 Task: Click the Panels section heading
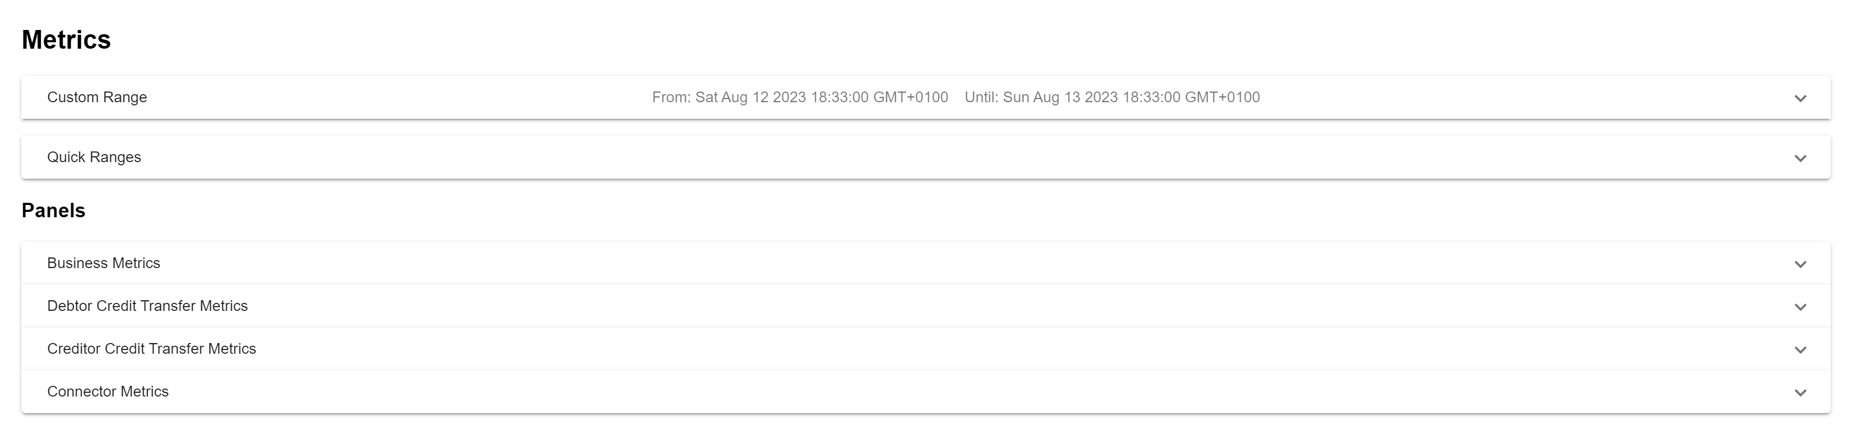pos(53,211)
